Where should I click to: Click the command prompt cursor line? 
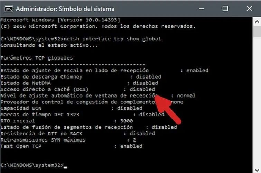click(x=34, y=165)
